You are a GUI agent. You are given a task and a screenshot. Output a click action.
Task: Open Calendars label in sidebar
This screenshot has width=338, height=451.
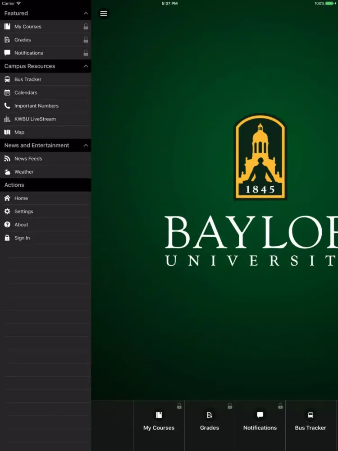tap(26, 92)
